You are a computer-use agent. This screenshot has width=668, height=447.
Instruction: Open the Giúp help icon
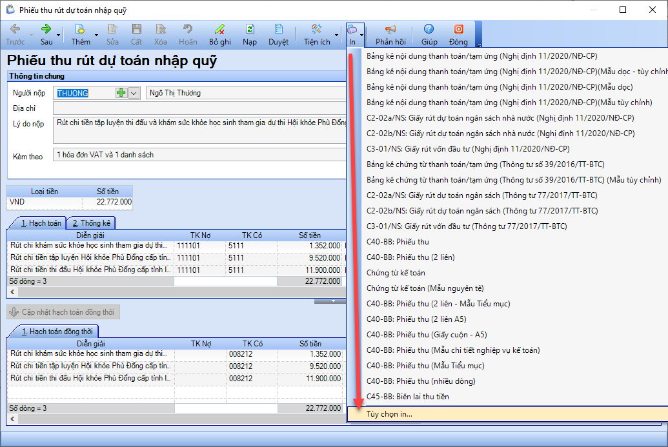429,30
